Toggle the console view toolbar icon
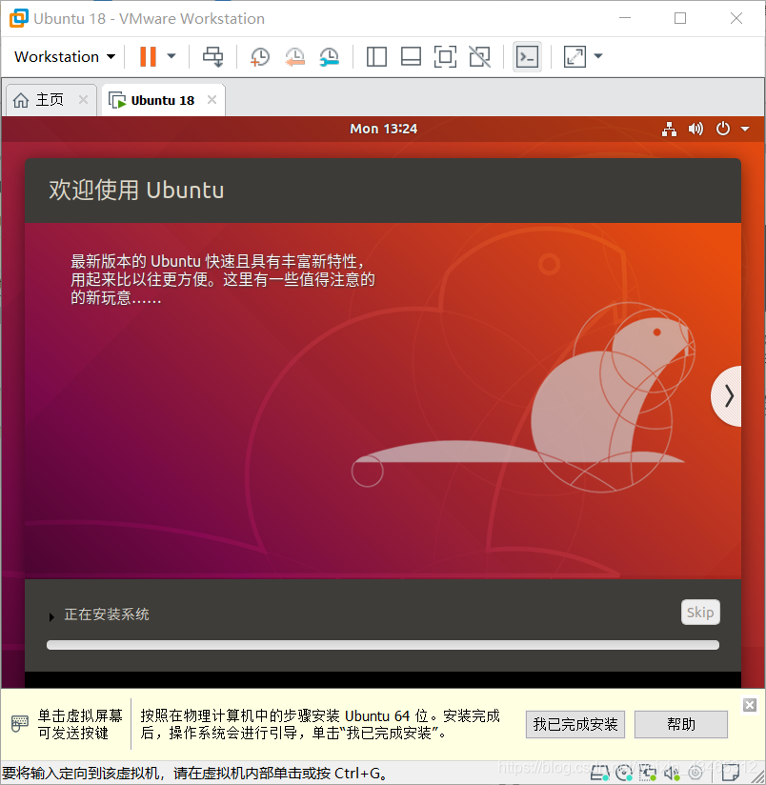Image resolution: width=766 pixels, height=785 pixels. 527,56
